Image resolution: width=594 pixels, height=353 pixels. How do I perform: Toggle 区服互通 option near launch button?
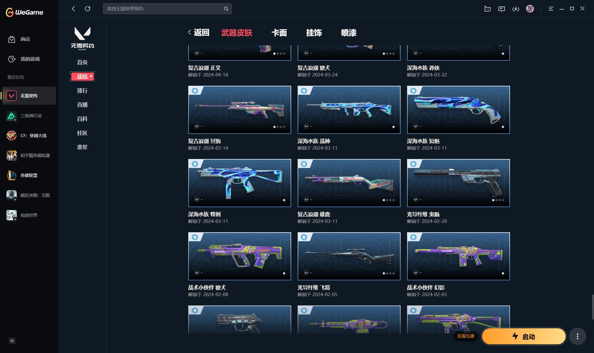(x=466, y=336)
